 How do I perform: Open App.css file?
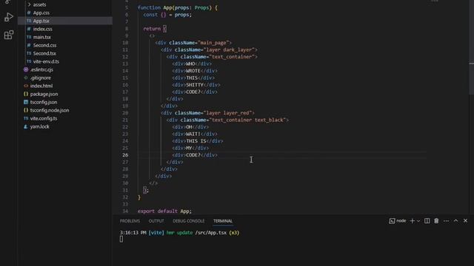(x=41, y=13)
